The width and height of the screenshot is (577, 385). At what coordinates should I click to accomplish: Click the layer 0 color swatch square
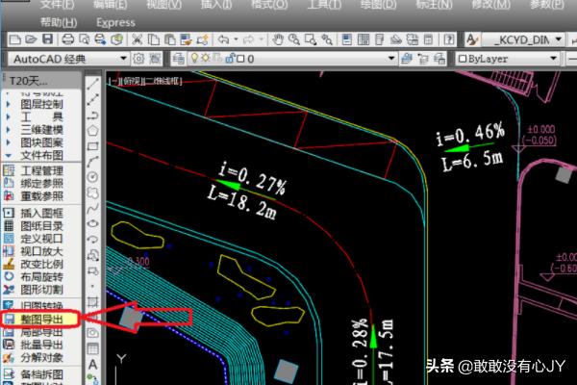coord(240,59)
